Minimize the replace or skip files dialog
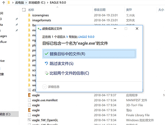 coord(115,29)
